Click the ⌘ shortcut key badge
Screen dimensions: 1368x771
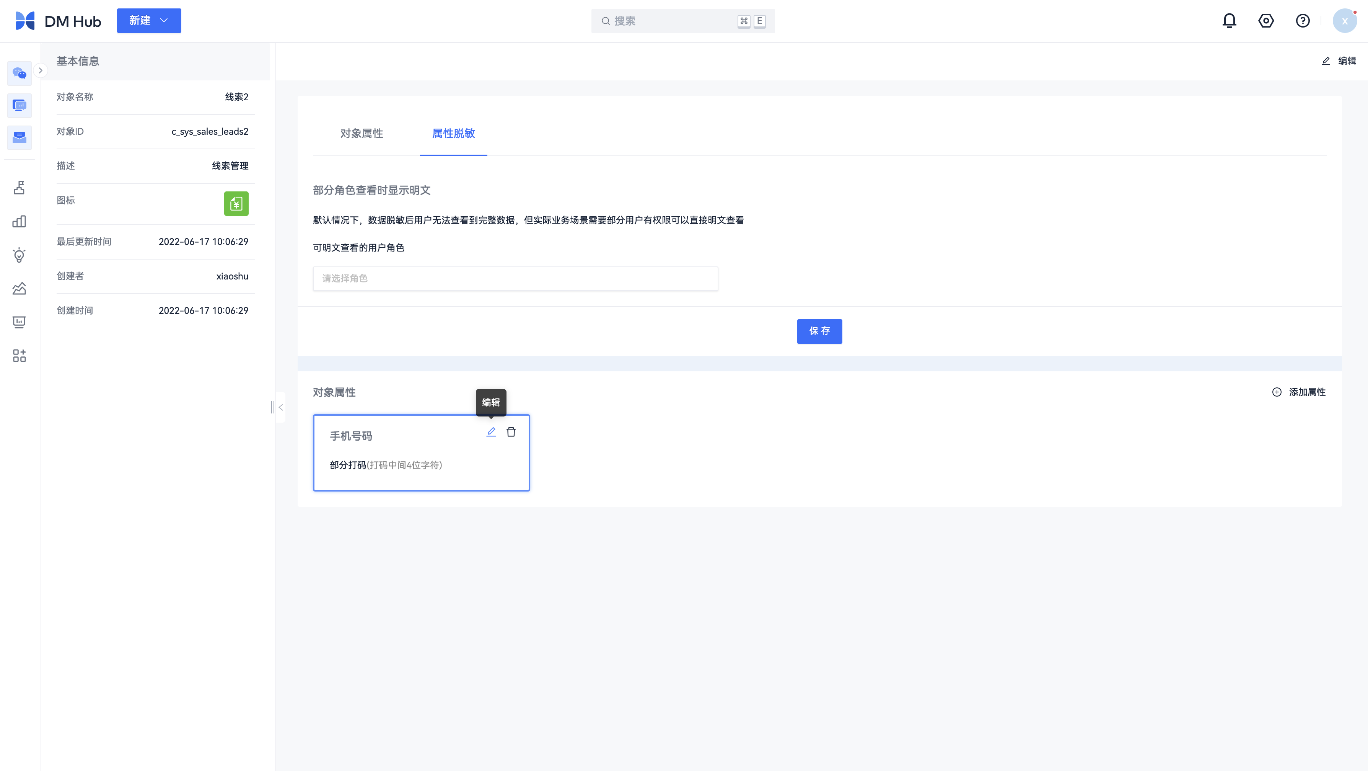743,21
